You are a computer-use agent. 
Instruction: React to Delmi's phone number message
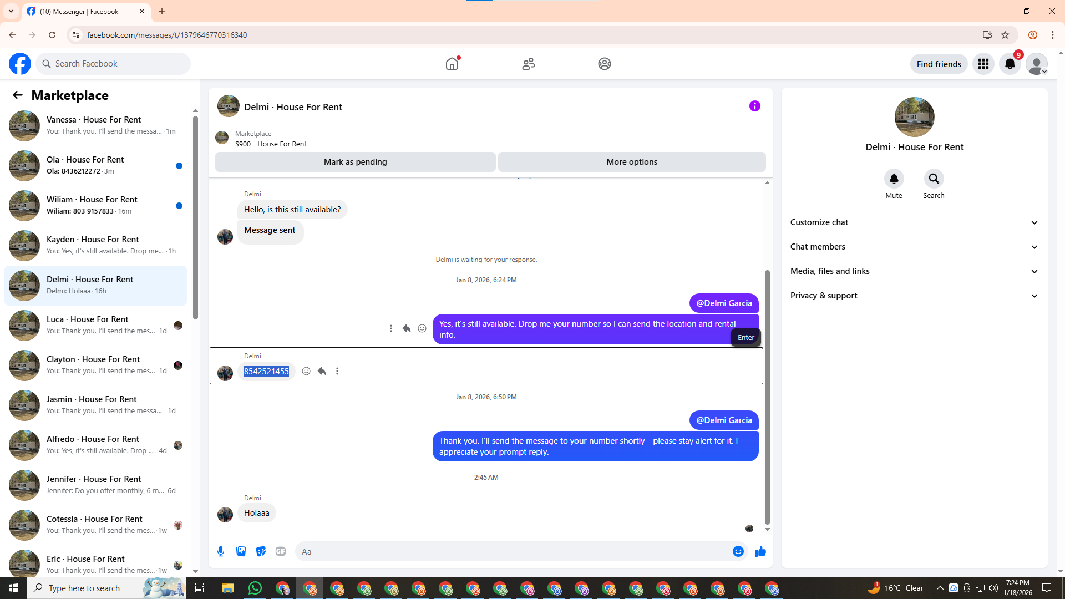pyautogui.click(x=306, y=371)
